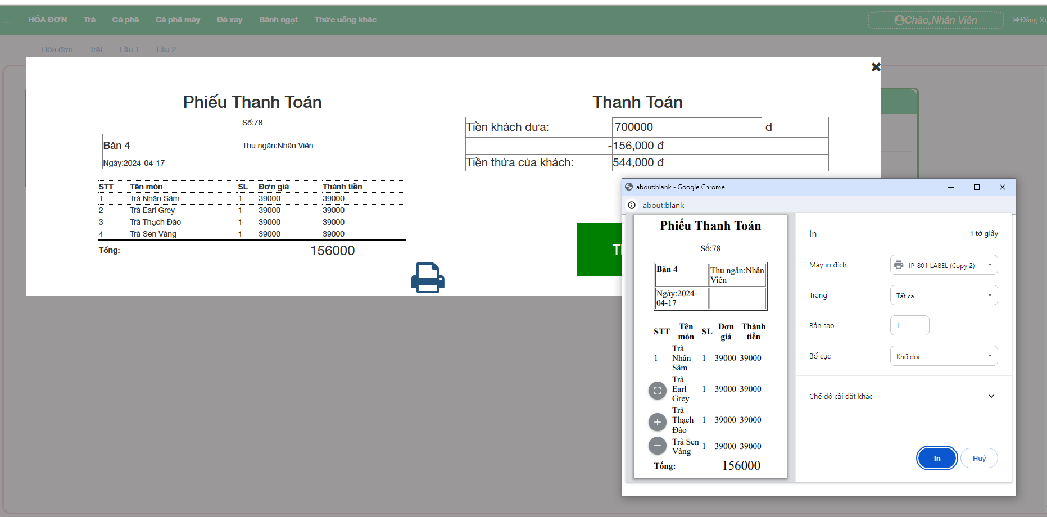Switch to the Hóa đơn tab

(57, 49)
